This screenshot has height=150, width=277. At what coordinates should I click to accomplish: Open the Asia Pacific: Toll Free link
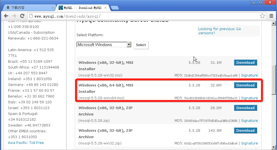click(x=26, y=143)
